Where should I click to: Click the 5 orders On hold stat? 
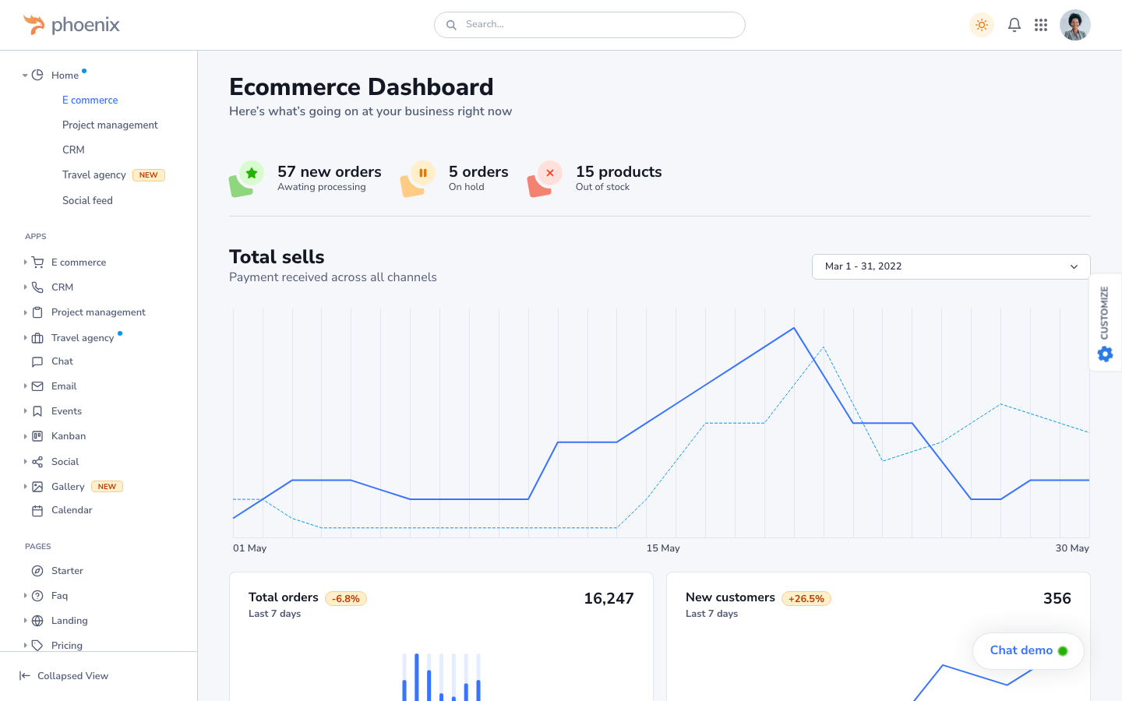click(454, 178)
